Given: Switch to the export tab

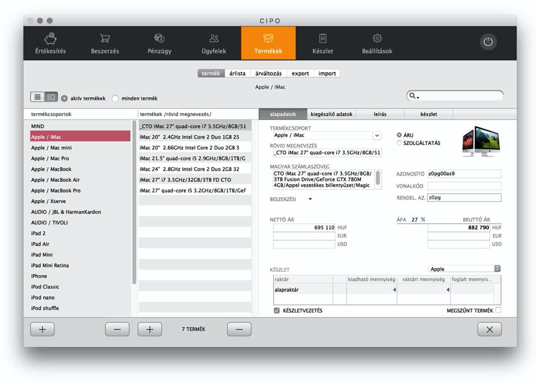Looking at the screenshot, I should 300,73.
